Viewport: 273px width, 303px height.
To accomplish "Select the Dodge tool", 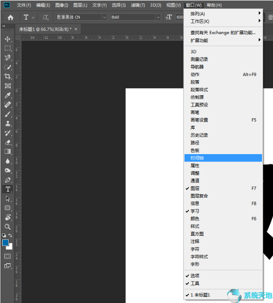I will click(7, 170).
